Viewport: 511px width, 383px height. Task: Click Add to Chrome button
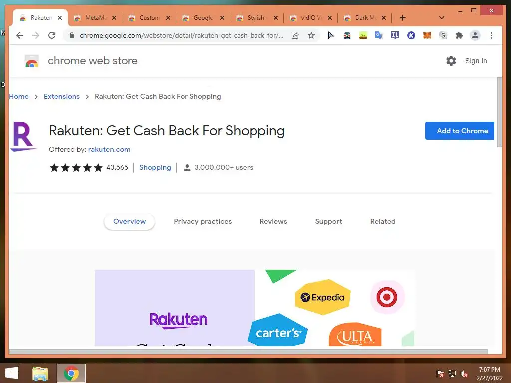click(460, 131)
